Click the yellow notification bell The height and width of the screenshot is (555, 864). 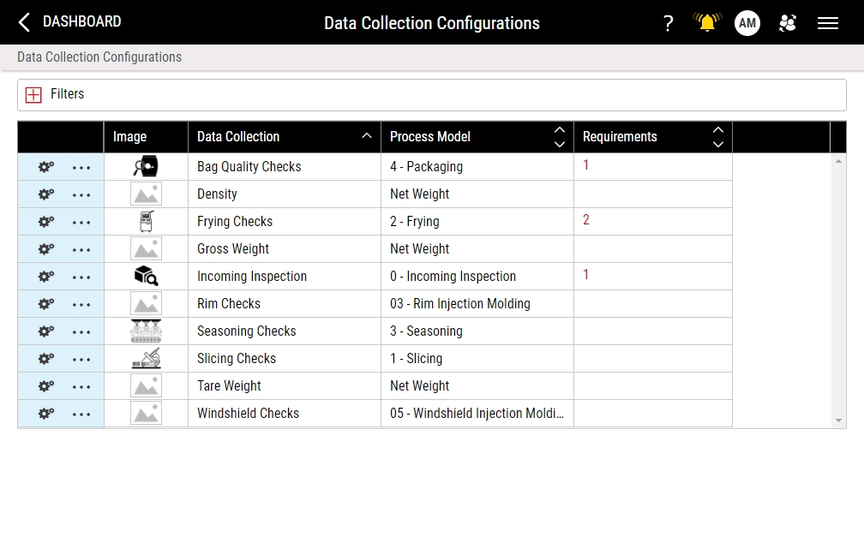[706, 23]
